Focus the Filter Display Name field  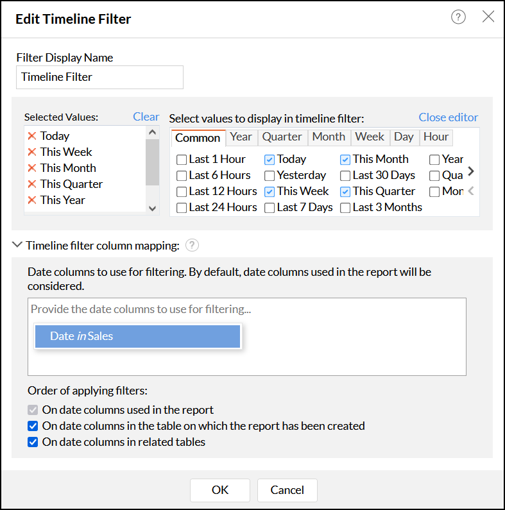(99, 78)
